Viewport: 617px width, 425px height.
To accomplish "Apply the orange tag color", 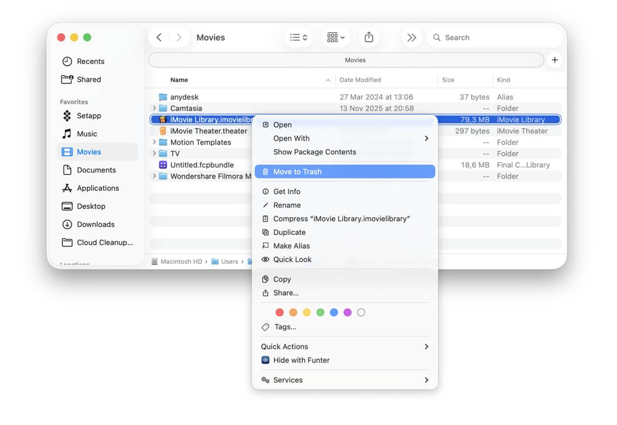I will 293,312.
